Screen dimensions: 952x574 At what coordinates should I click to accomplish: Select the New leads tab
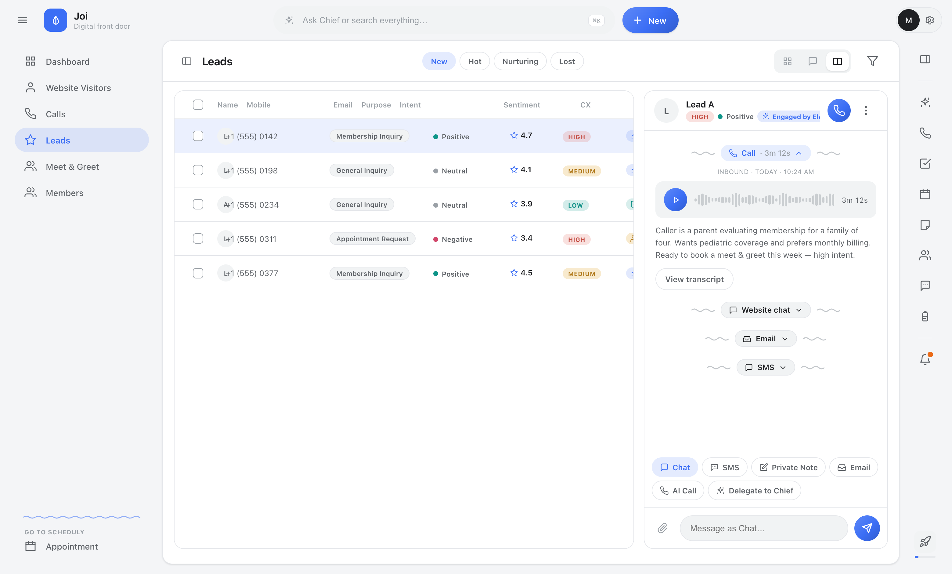(x=439, y=61)
